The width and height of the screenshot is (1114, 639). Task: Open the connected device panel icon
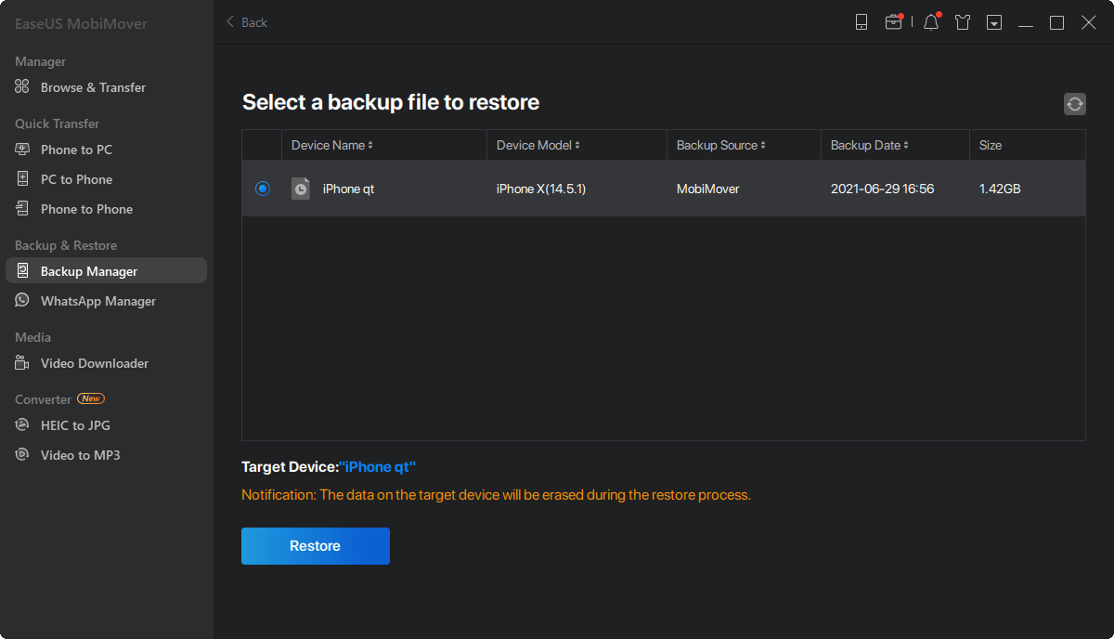(861, 21)
